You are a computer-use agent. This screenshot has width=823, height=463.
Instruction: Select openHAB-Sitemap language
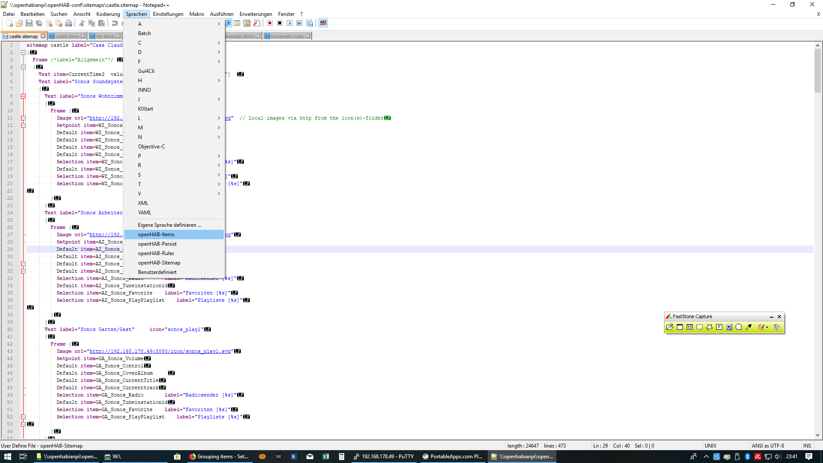(174, 263)
